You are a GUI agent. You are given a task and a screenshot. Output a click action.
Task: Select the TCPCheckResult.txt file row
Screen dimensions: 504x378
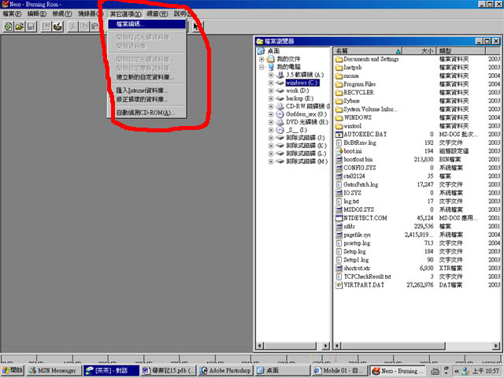point(417,276)
